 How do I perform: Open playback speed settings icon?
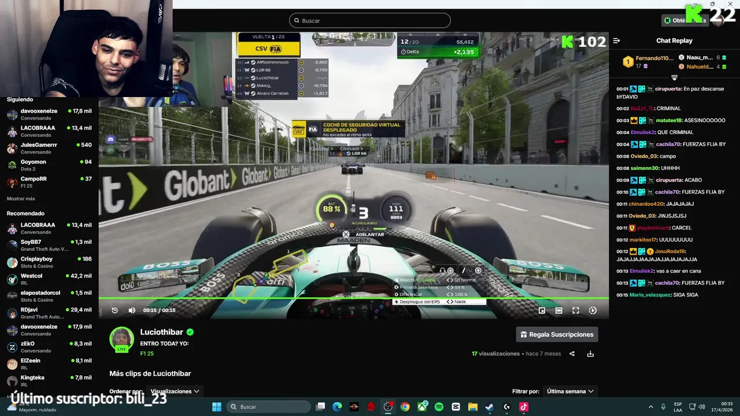[593, 310]
